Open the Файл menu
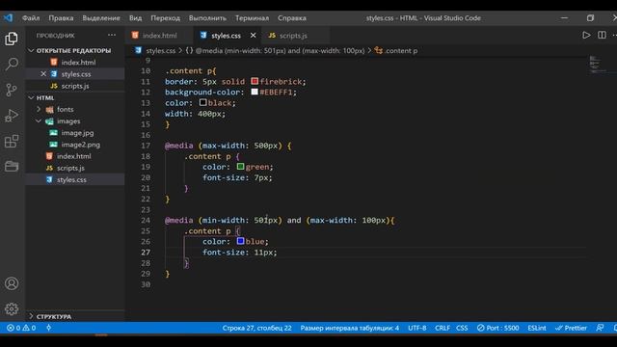Image resolution: width=617 pixels, height=347 pixels. [31, 18]
